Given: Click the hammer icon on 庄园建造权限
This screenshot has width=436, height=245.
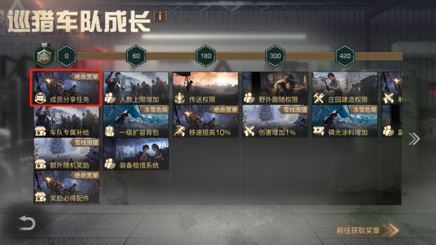Looking at the screenshot, I should point(319,98).
